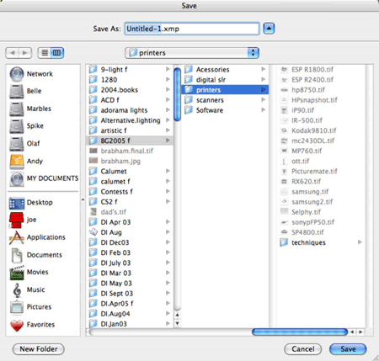379x361 pixels.
Task: Click the New Folder button
Action: point(39,349)
